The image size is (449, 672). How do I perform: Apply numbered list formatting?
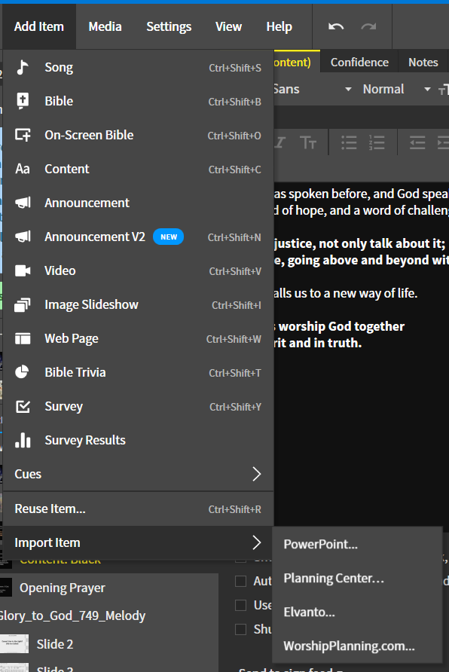pos(377,142)
